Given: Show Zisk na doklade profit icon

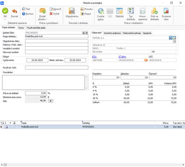Looking at the screenshot, I should click(x=155, y=11).
